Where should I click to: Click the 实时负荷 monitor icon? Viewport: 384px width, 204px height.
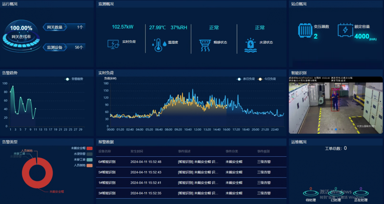pyautogui.click(x=113, y=44)
